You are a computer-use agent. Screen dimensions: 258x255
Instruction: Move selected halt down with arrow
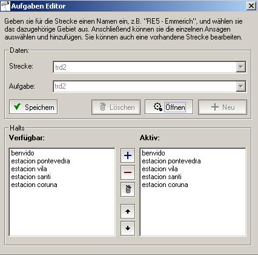pyautogui.click(x=128, y=228)
